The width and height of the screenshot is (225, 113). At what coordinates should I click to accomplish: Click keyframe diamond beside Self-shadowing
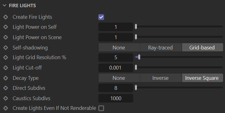(x=6, y=48)
